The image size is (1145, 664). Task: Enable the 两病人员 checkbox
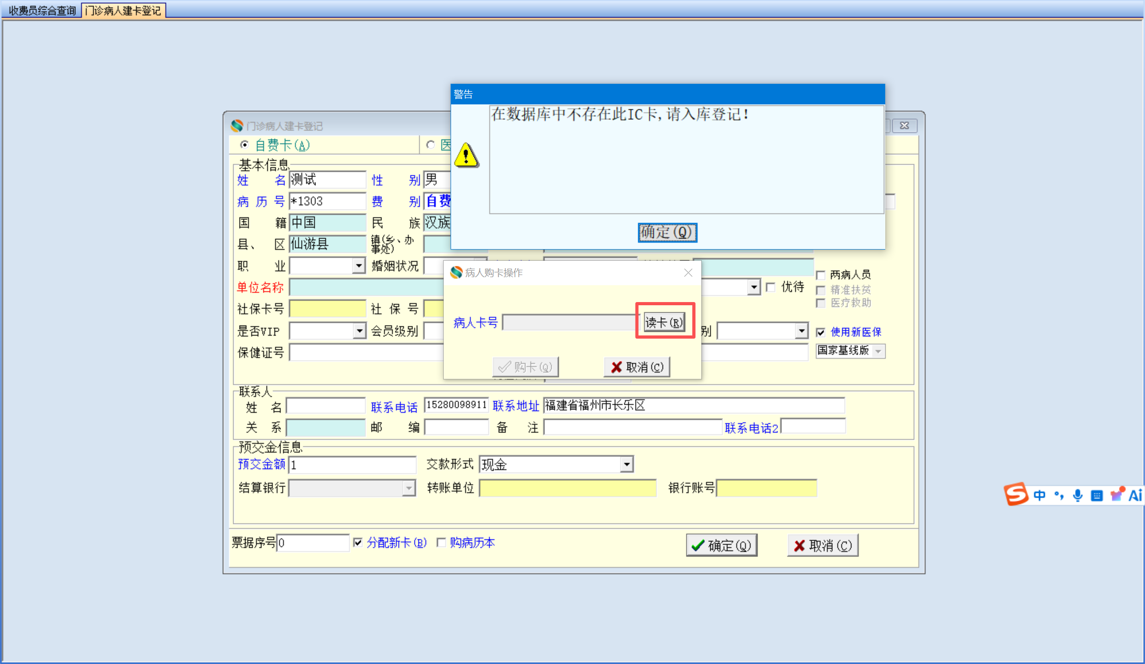pos(821,275)
